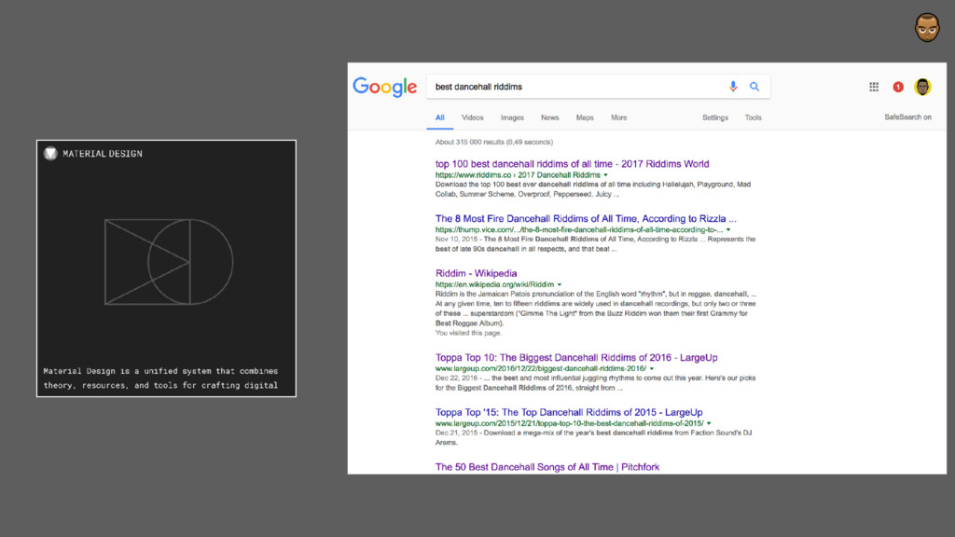Open the red notifications badge
This screenshot has height=537, width=955.
pyautogui.click(x=898, y=87)
